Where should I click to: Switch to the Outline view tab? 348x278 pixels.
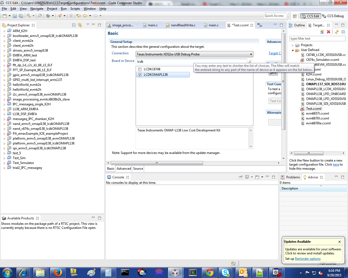(x=297, y=25)
